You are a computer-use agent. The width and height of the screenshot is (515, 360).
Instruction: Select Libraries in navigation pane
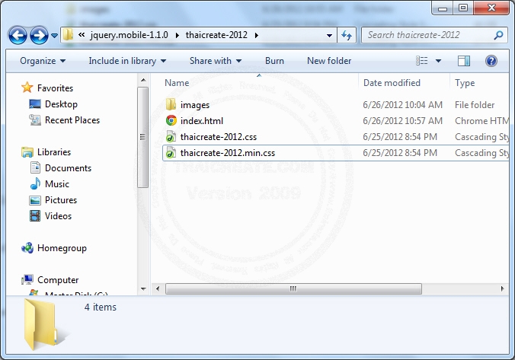54,152
